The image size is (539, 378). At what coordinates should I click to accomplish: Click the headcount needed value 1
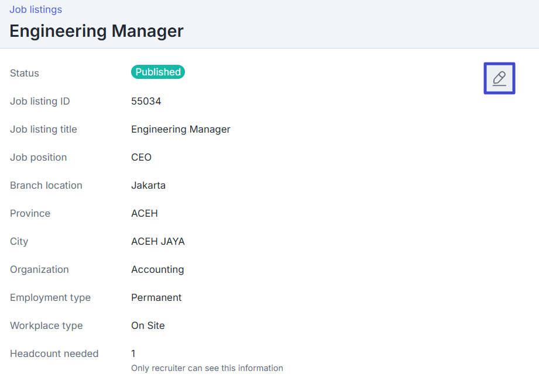coord(133,353)
